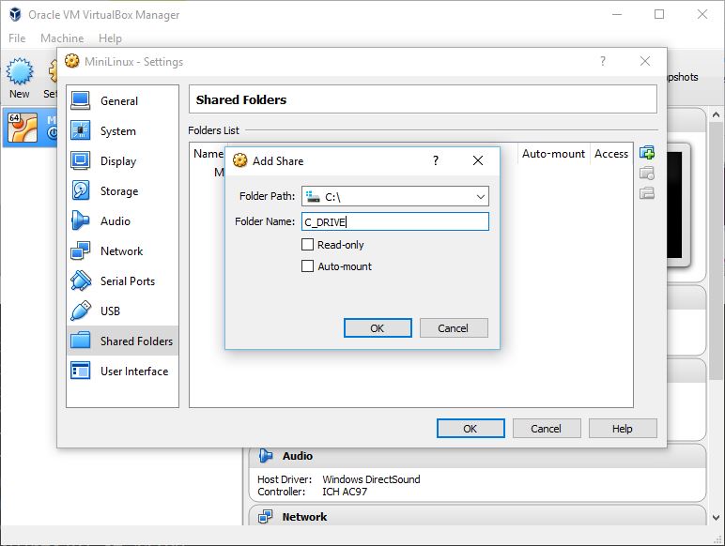Click Remove selected shared folder icon
Image resolution: width=725 pixels, height=546 pixels.
tap(647, 193)
